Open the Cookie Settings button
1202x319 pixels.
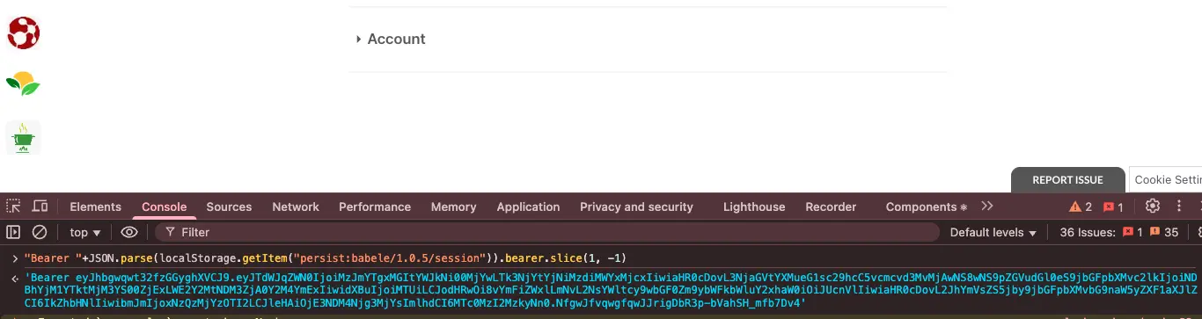[1165, 179]
